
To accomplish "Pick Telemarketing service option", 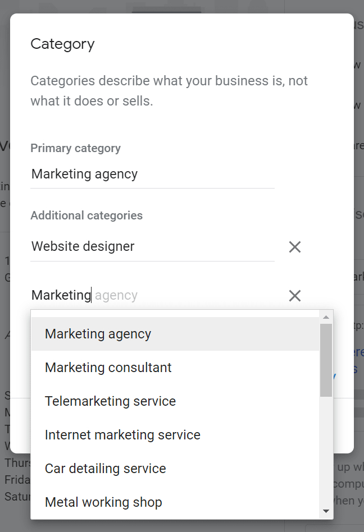I will (175, 401).
